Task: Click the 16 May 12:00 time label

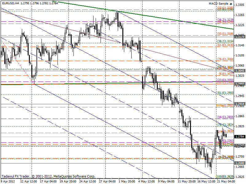Action: [x=206, y=182]
